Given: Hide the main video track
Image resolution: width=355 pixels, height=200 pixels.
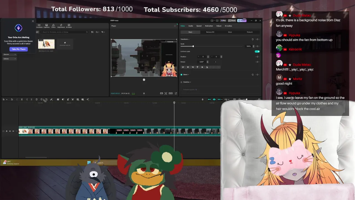Looking at the screenshot, I should pos(10,131).
